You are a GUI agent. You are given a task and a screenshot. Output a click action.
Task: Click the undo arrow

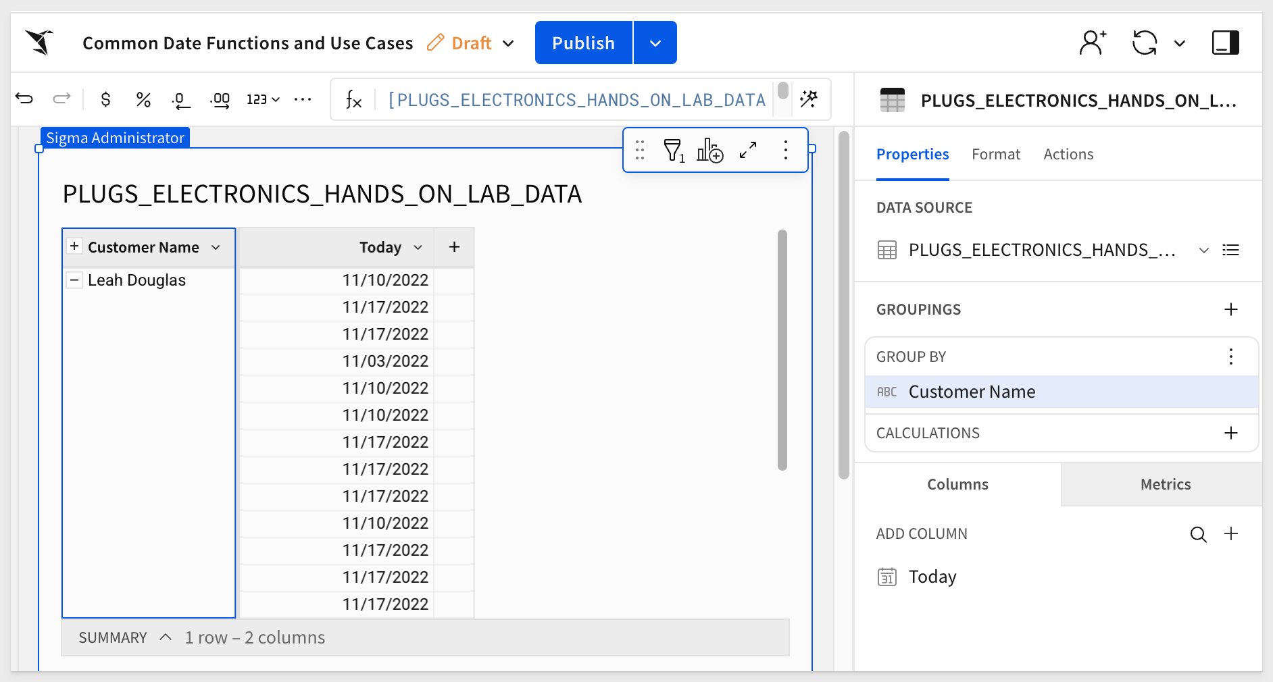24,99
